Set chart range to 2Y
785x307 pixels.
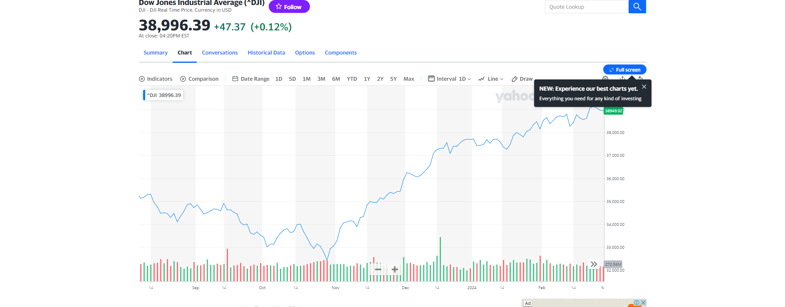point(380,79)
